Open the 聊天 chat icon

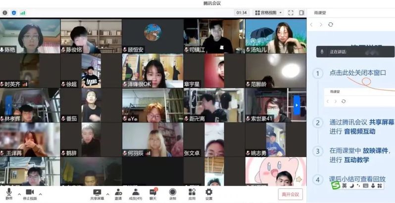153,193
